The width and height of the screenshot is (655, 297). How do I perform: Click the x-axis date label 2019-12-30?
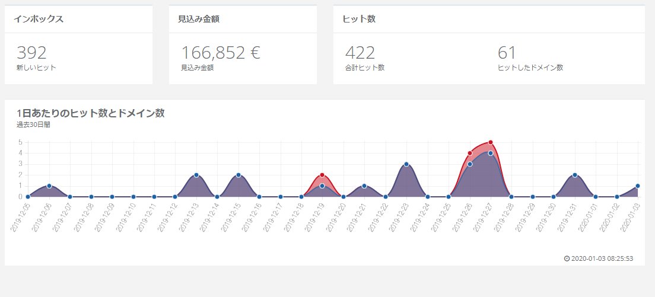[546, 217]
